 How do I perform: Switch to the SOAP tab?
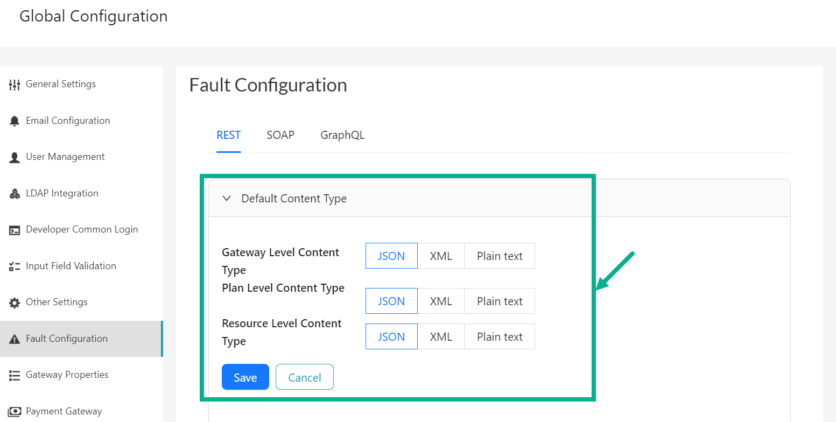280,135
